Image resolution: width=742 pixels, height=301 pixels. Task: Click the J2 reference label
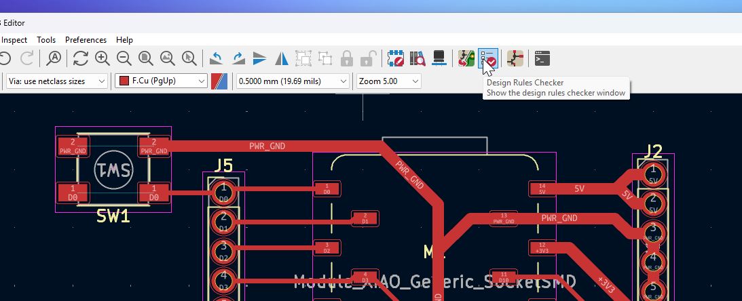tap(654, 151)
